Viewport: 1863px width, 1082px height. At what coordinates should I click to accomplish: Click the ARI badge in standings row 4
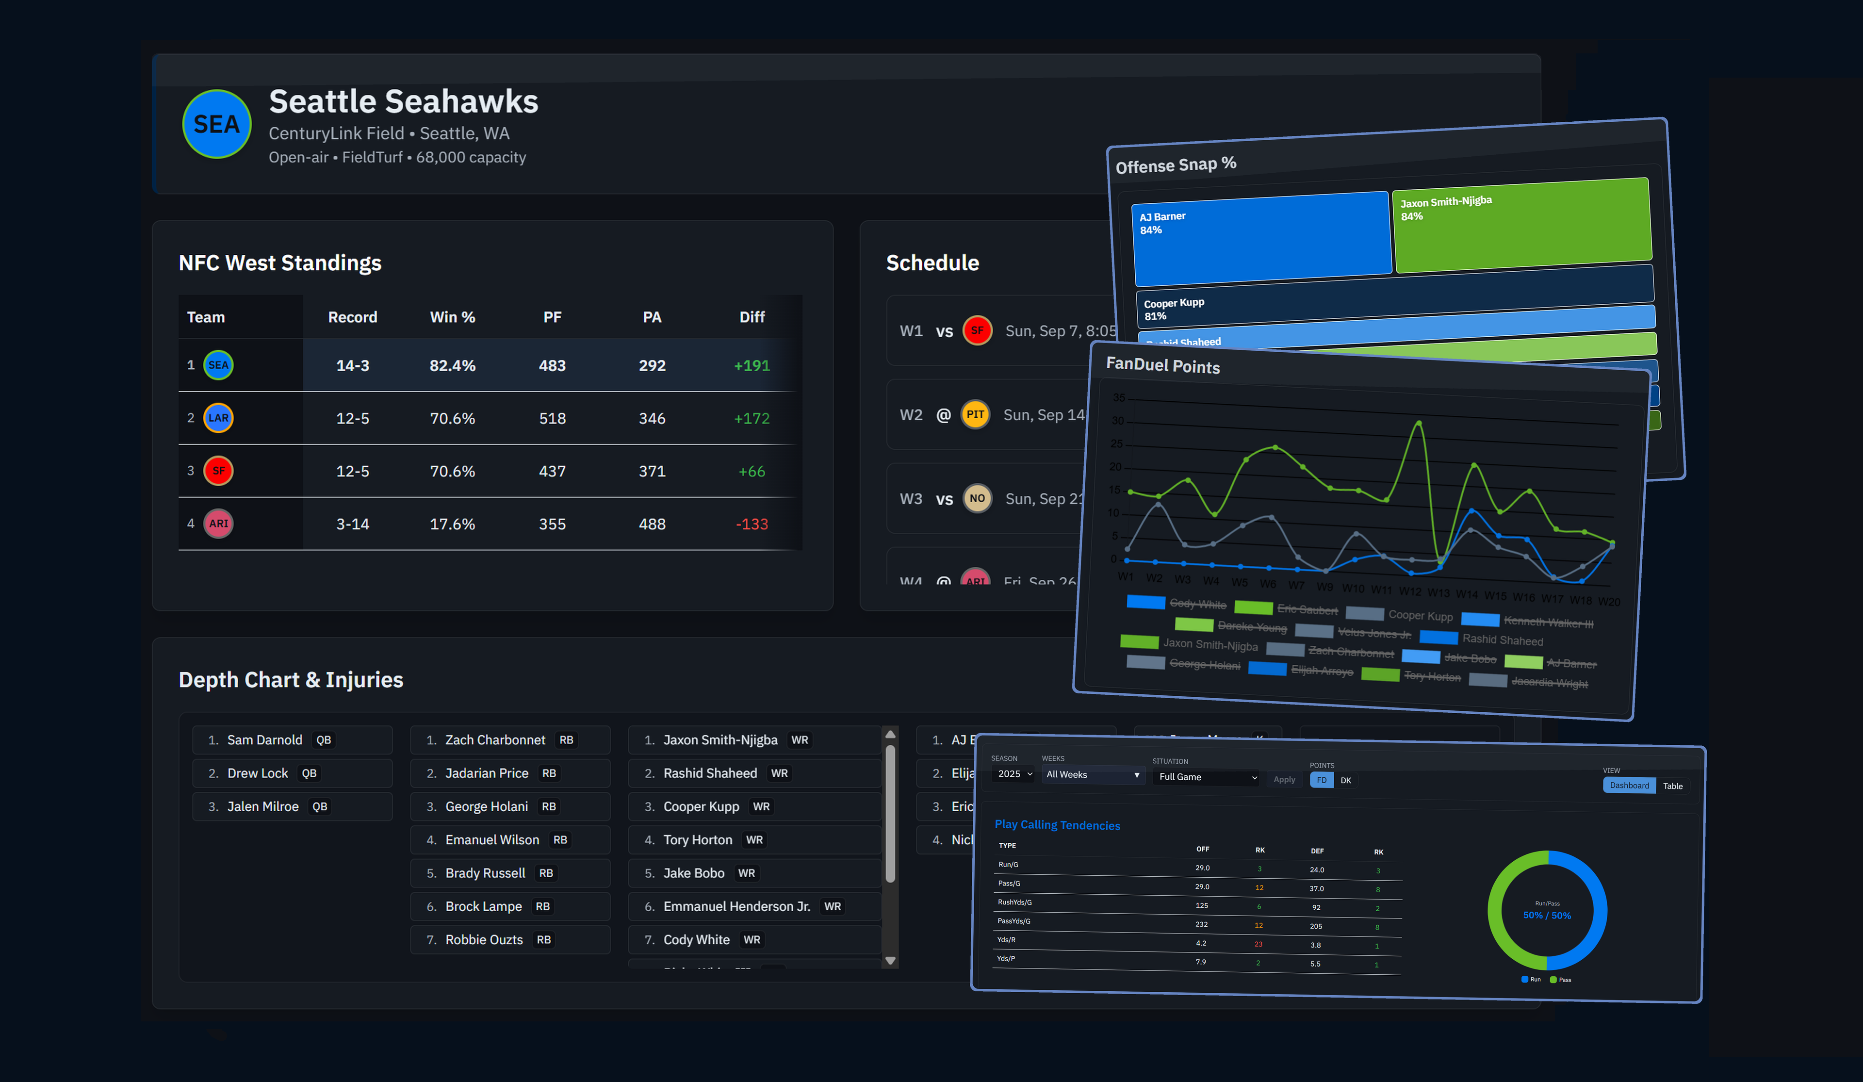click(218, 524)
